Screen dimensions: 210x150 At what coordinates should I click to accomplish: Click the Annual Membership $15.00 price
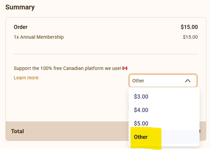(190, 37)
